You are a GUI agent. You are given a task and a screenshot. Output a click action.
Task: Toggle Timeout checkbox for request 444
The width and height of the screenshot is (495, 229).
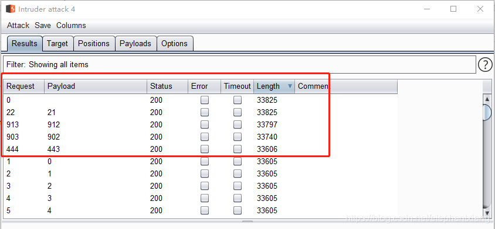tap(238, 149)
